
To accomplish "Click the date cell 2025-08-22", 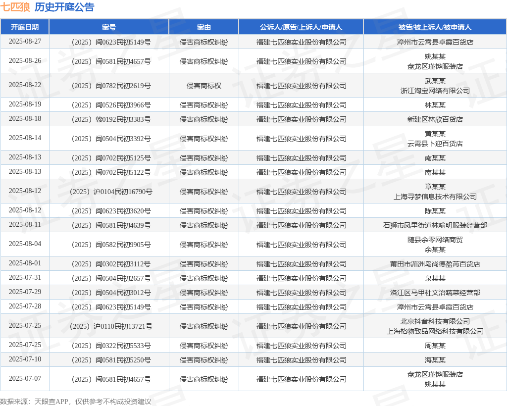I will pos(25,85).
